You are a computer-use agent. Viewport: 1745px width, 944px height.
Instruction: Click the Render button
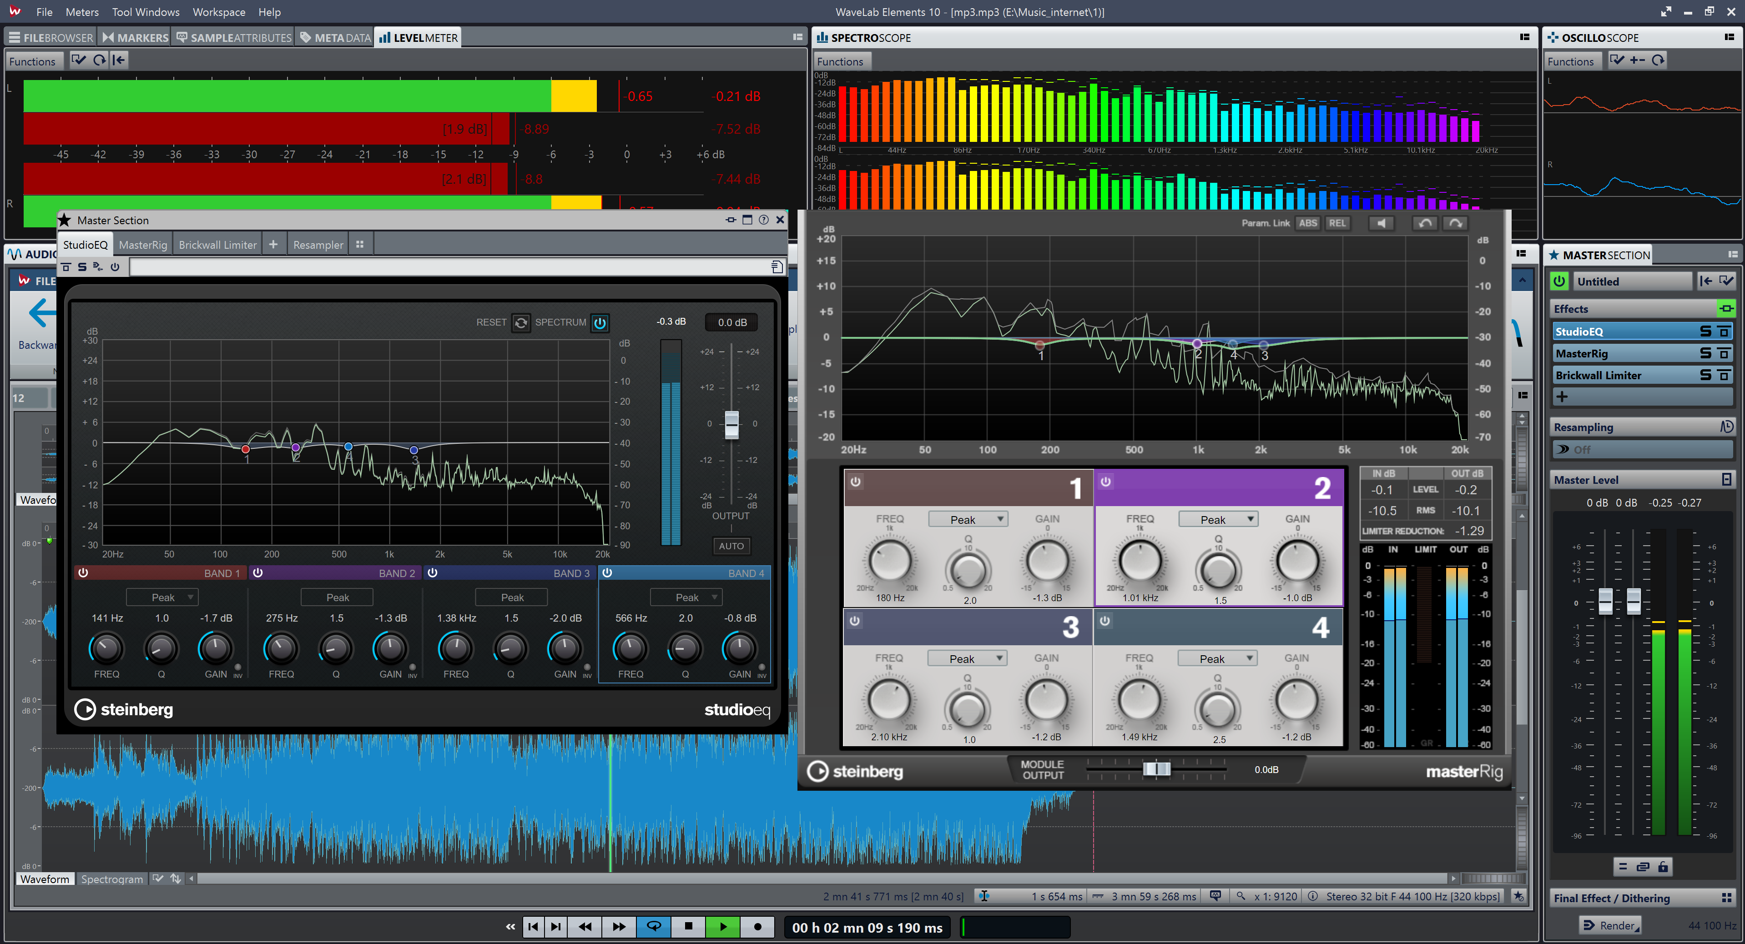(1609, 926)
